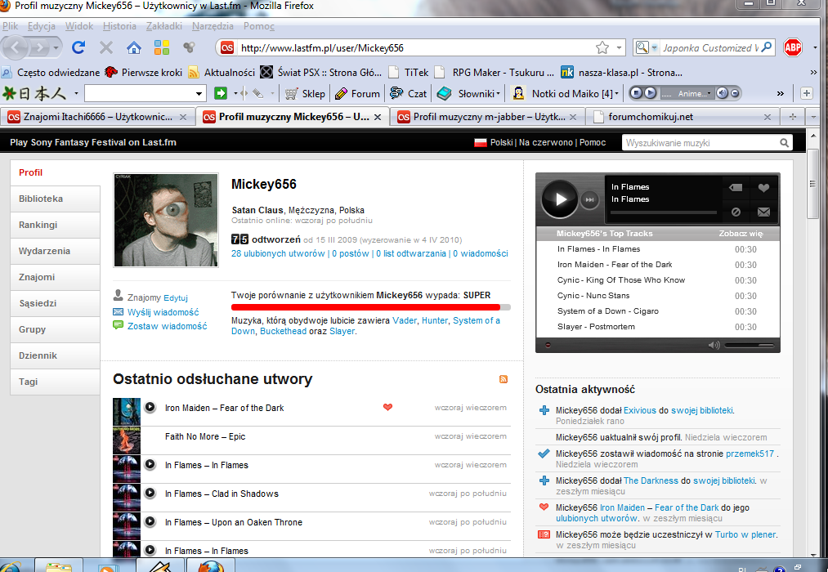Image resolution: width=828 pixels, height=572 pixels.
Task: Click the search magnifier in Japonka search box
Action: click(767, 47)
